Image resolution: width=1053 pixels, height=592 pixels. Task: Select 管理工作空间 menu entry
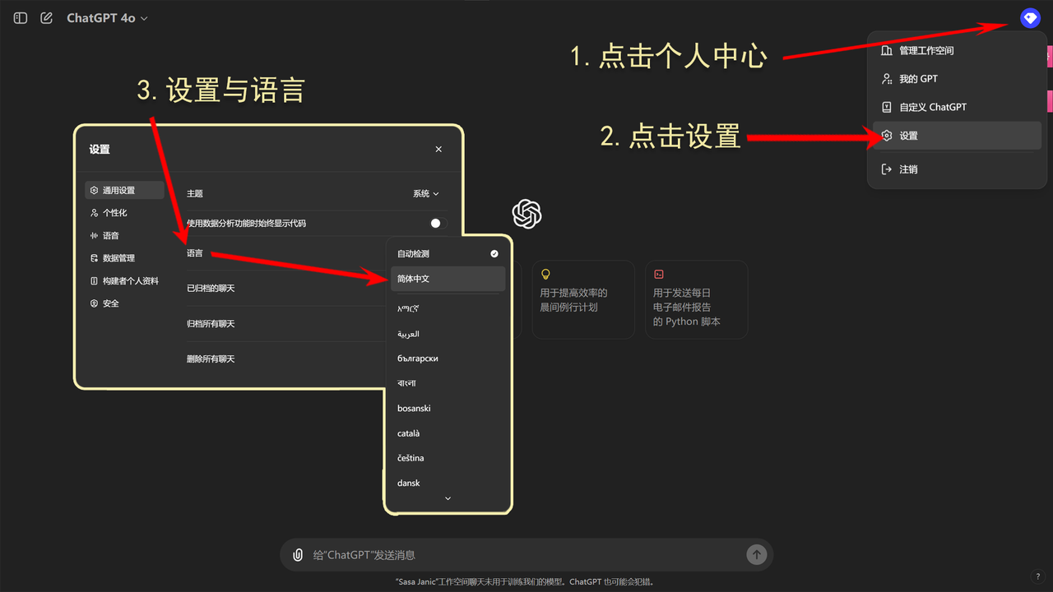(957, 50)
